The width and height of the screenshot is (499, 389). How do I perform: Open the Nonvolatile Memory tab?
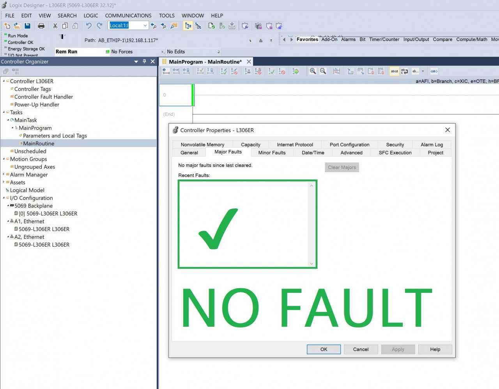click(x=202, y=144)
